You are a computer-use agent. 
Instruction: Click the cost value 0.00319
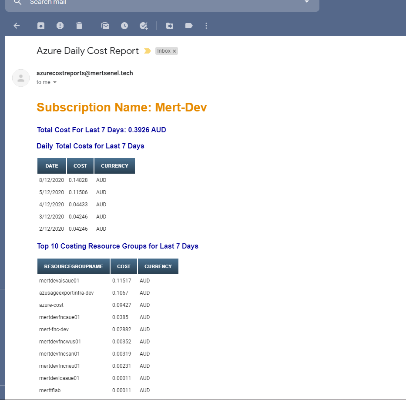pyautogui.click(x=122, y=353)
